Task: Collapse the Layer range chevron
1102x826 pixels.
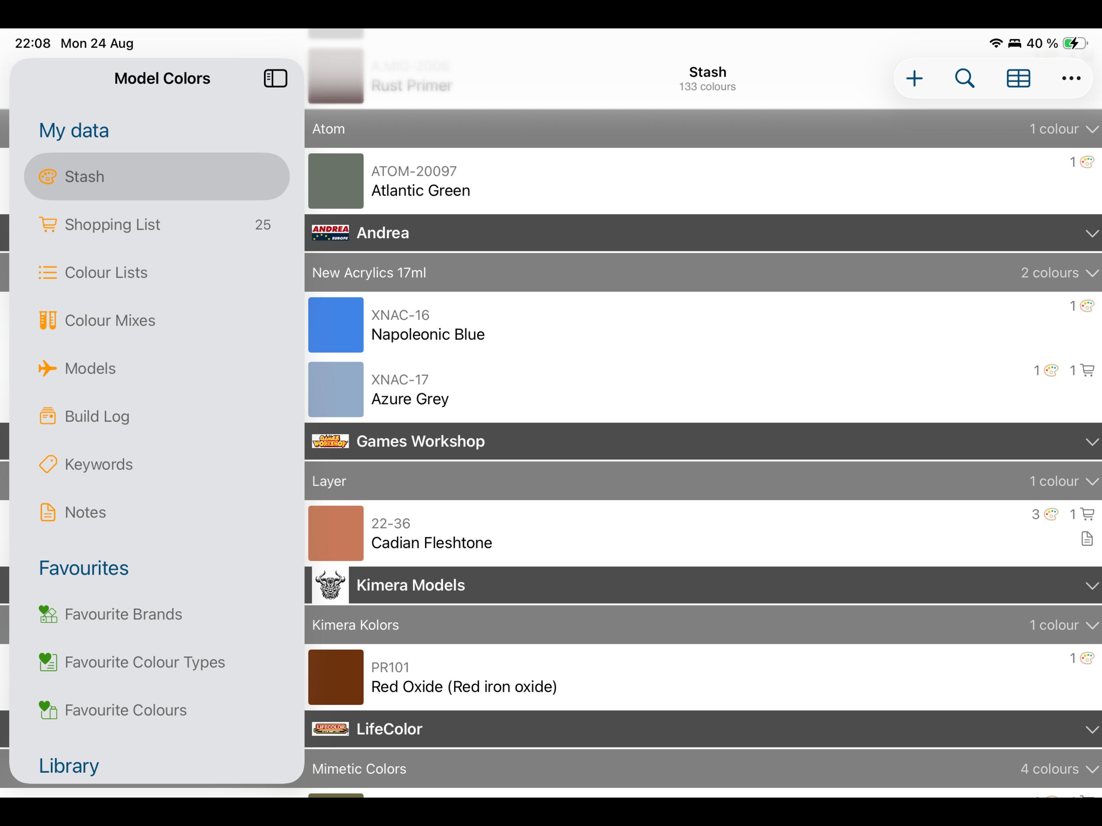Action: click(1092, 481)
